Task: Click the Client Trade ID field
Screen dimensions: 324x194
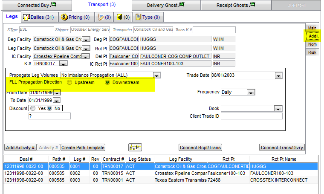Action: coord(252,116)
